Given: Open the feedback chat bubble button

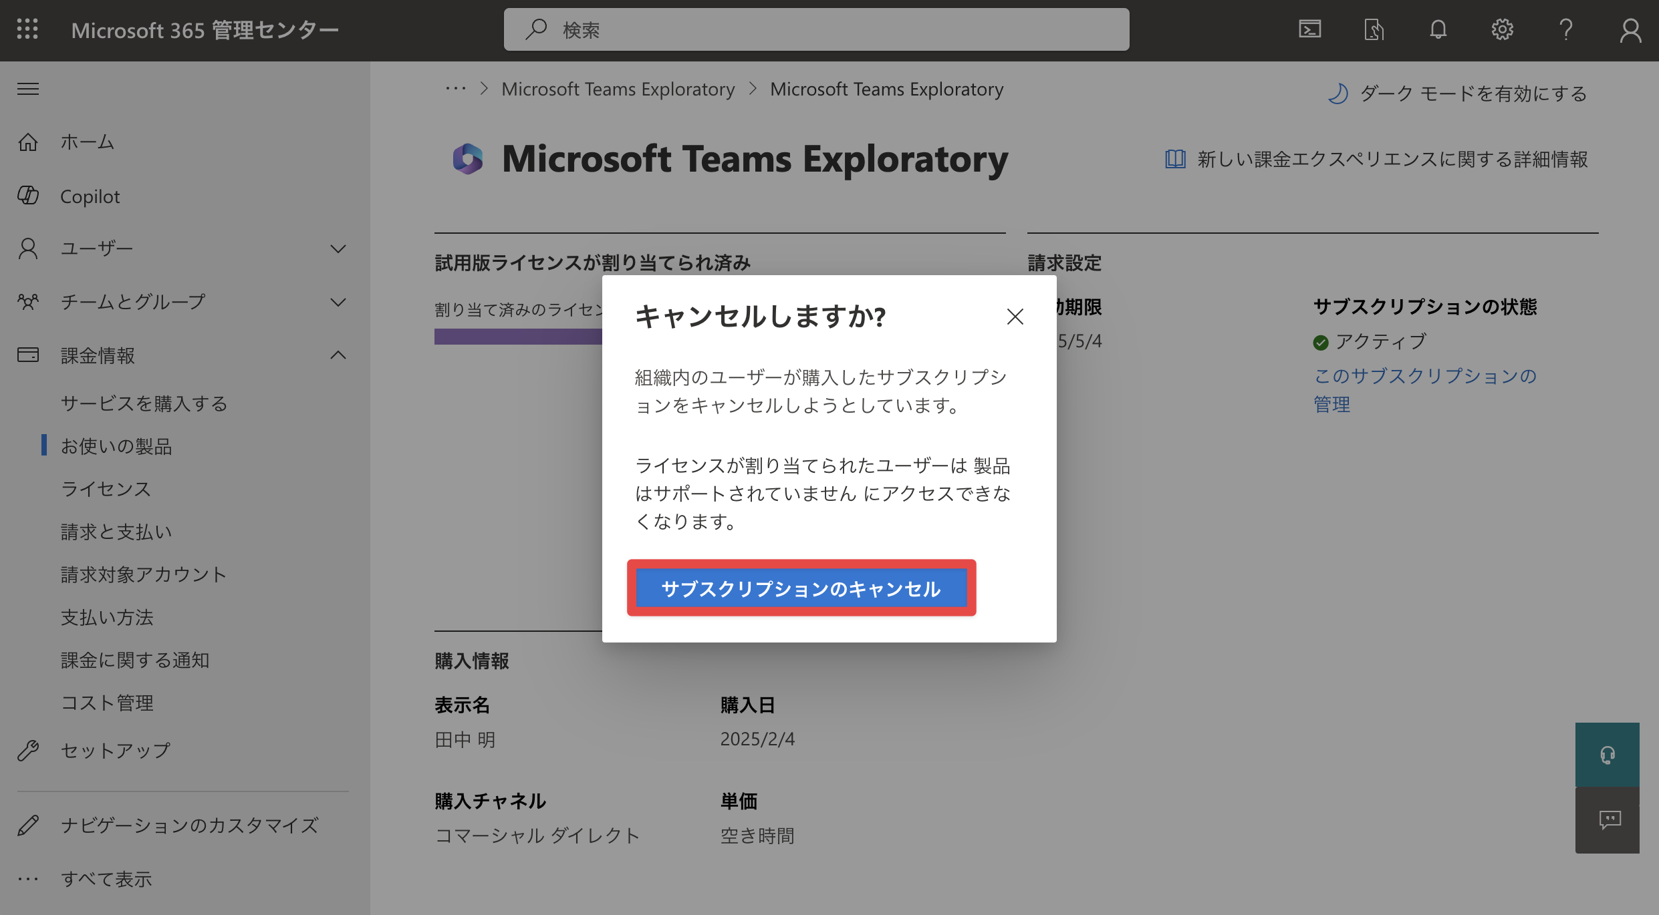Looking at the screenshot, I should click(1607, 820).
